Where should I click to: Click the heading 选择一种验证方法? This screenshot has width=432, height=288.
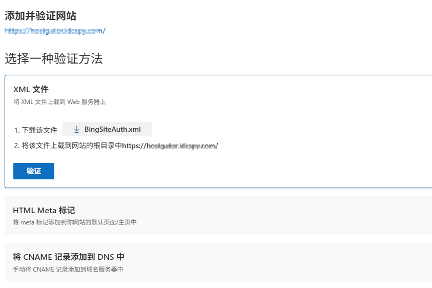click(54, 58)
